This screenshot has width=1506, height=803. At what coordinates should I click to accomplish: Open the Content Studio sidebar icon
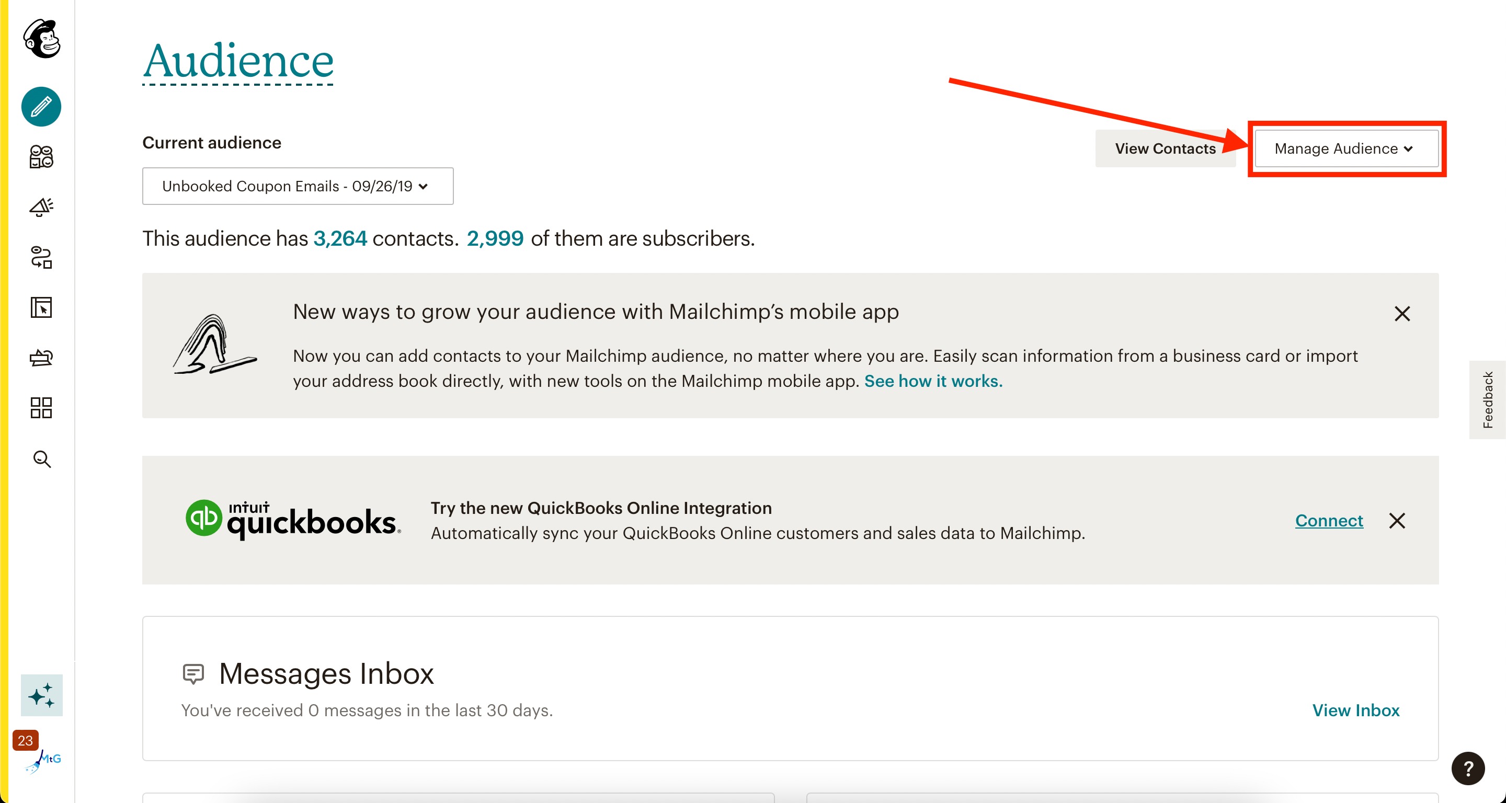[x=41, y=357]
